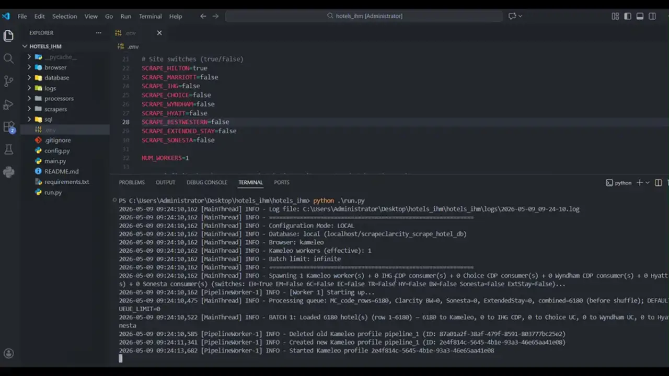The width and height of the screenshot is (669, 376).
Task: Switch to the Problems panel tab
Action: click(132, 182)
